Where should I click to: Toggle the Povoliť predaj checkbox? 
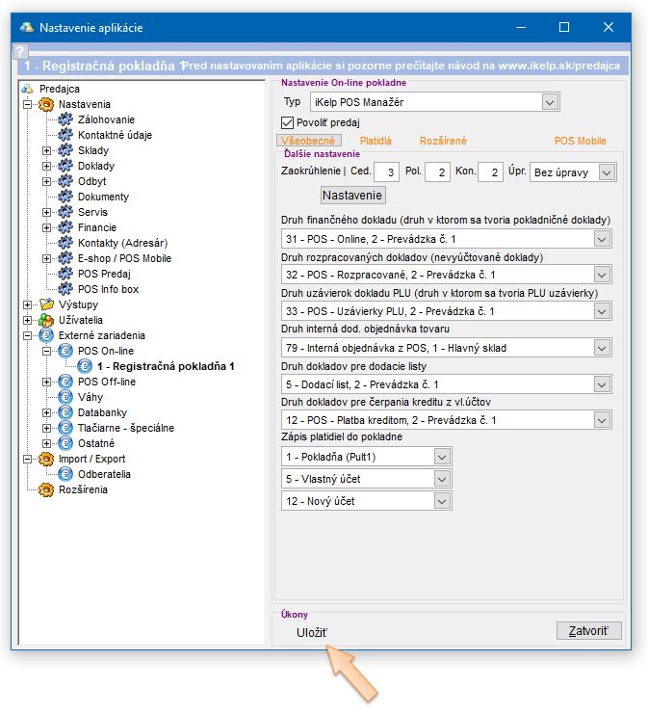coord(287,122)
